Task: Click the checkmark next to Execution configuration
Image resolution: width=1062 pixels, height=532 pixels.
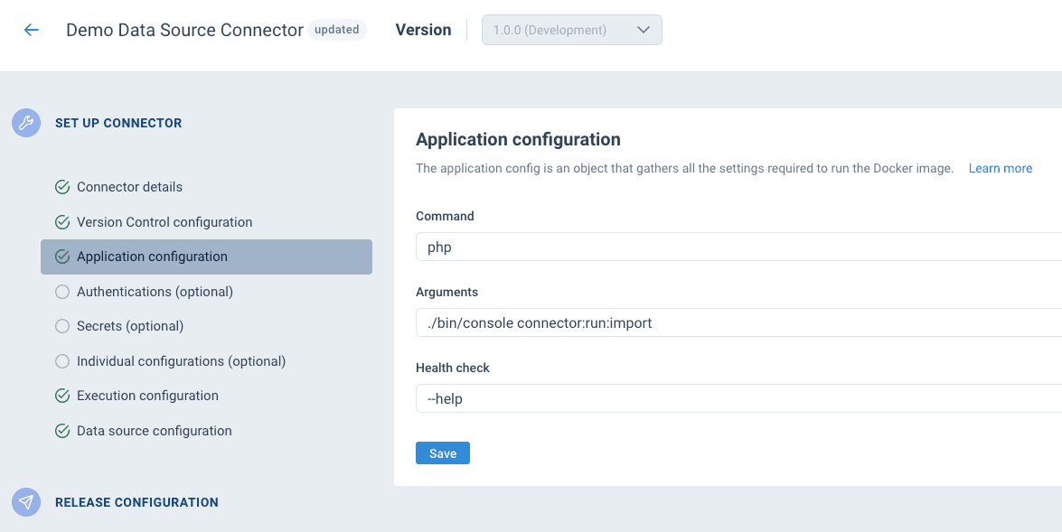Action: tap(61, 395)
